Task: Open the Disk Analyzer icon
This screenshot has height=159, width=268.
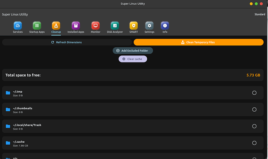Action: click(115, 26)
